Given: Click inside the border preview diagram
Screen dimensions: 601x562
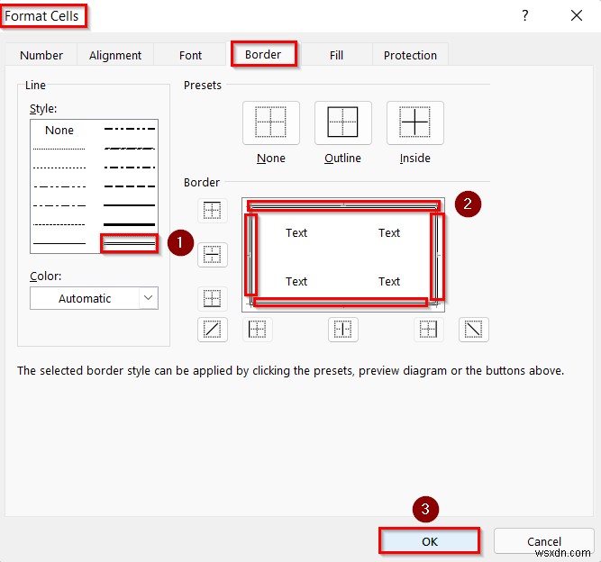Looking at the screenshot, I should point(343,255).
